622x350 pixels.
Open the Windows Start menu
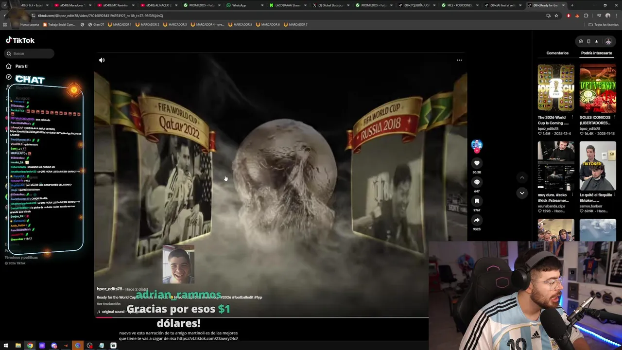coord(6,346)
